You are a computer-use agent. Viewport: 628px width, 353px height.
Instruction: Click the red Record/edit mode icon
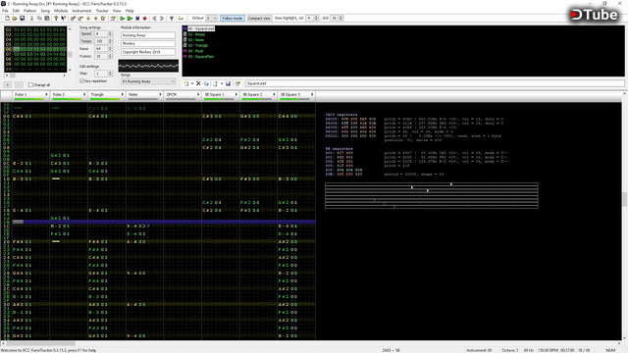[145, 19]
